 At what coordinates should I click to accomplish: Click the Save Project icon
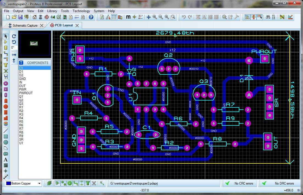tap(20, 17)
